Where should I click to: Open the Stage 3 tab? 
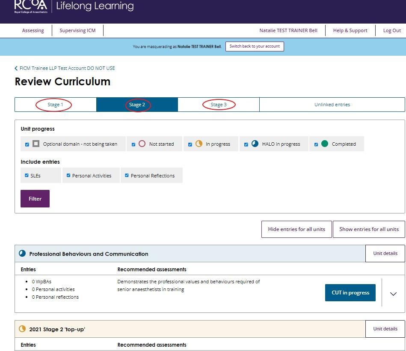[219, 105]
